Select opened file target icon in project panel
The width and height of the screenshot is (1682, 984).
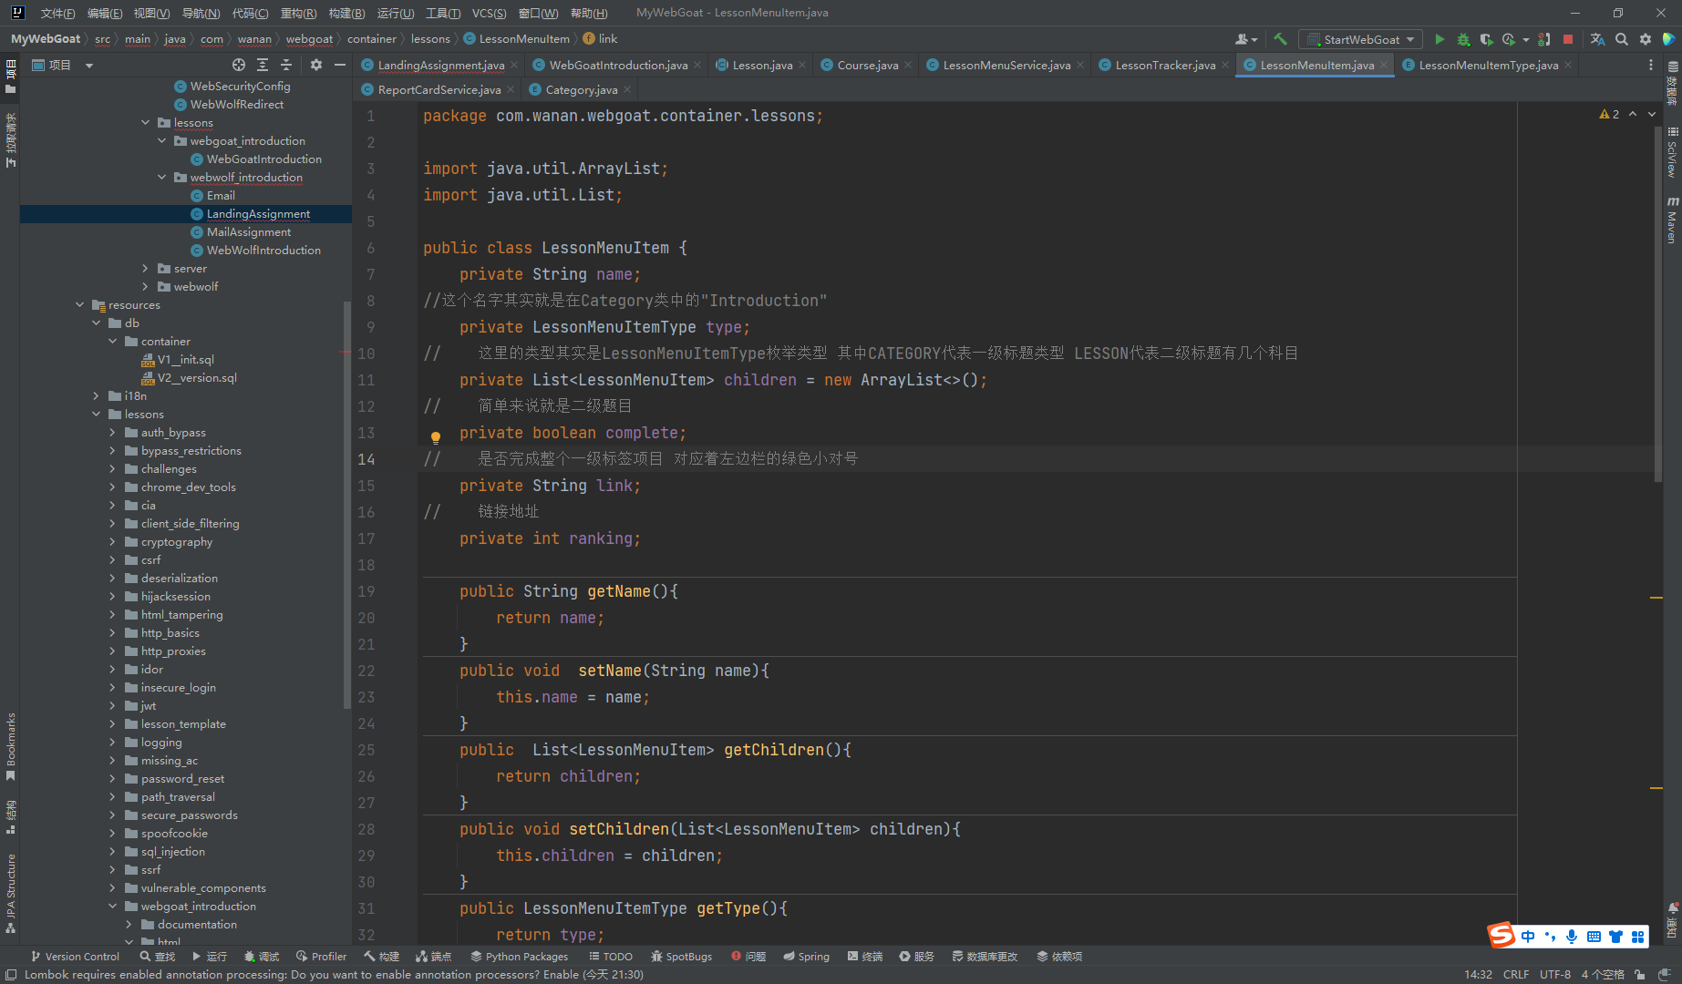click(239, 65)
